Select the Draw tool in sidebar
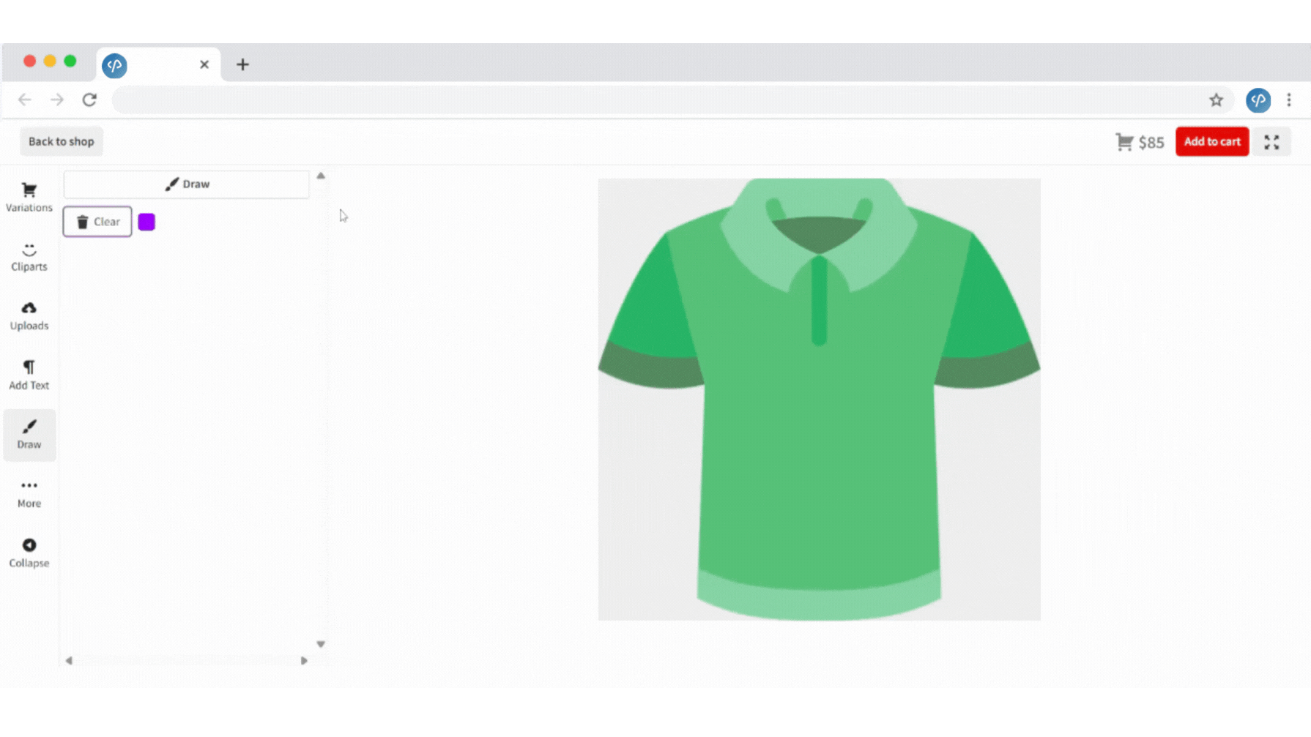The width and height of the screenshot is (1311, 737). [x=29, y=434]
